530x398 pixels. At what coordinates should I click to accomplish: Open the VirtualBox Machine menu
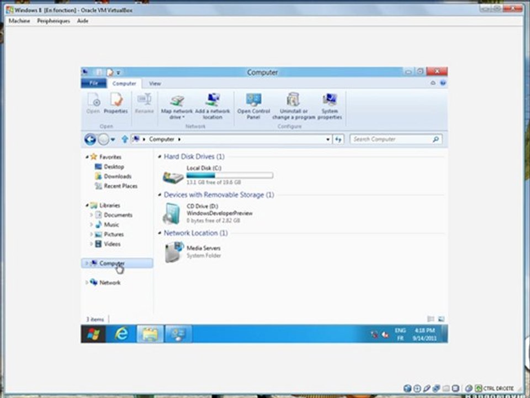coord(19,20)
